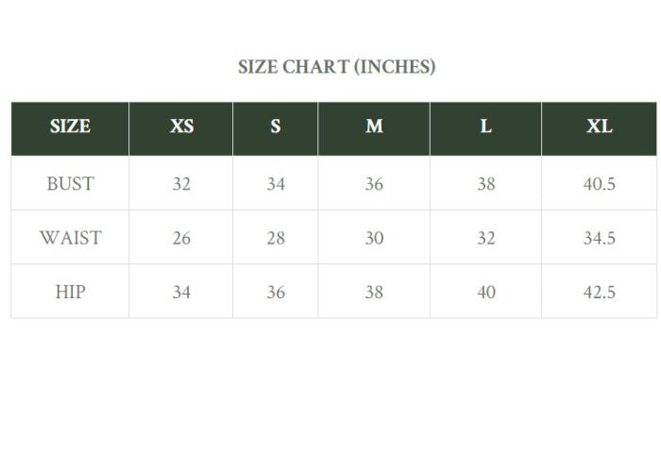Click the SIZE CHART (INCHES) title
This screenshot has height=472, width=661.
(336, 67)
